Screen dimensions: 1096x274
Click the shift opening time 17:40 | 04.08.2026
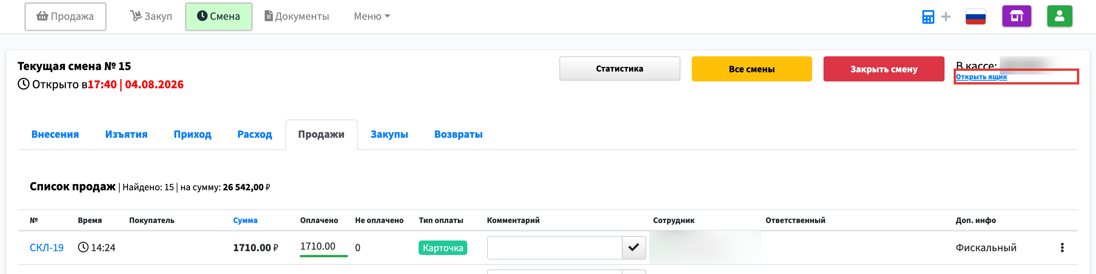(x=135, y=84)
